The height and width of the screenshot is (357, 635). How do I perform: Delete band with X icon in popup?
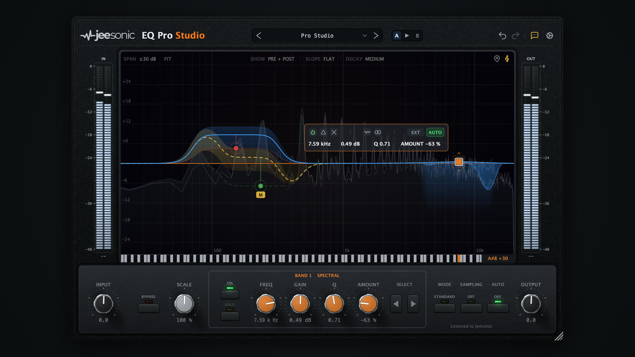tap(334, 132)
